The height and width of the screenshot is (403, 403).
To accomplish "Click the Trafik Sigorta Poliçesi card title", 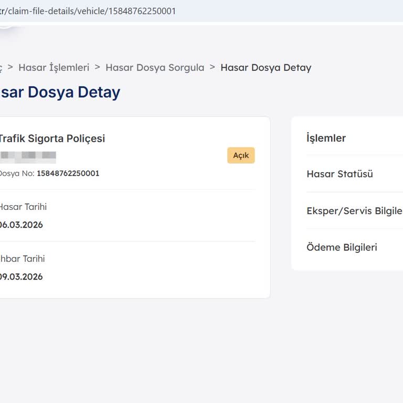I will pyautogui.click(x=51, y=139).
